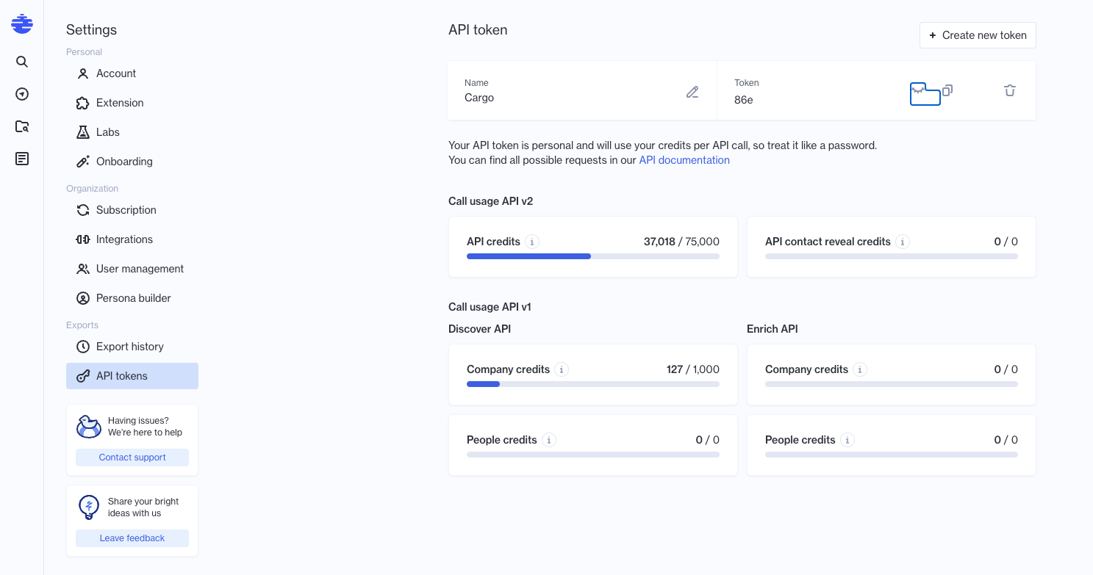This screenshot has width=1093, height=575.
Task: Open Extension settings
Action: coord(132,103)
